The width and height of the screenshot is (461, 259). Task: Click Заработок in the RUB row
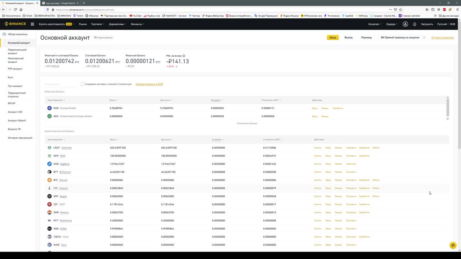(338, 108)
